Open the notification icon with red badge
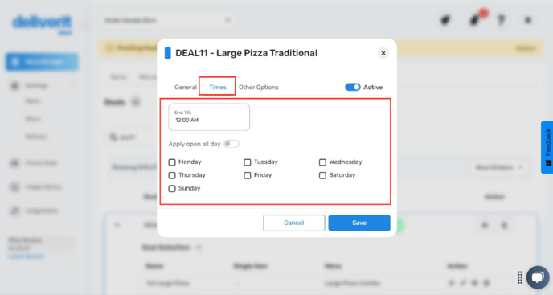 476,19
